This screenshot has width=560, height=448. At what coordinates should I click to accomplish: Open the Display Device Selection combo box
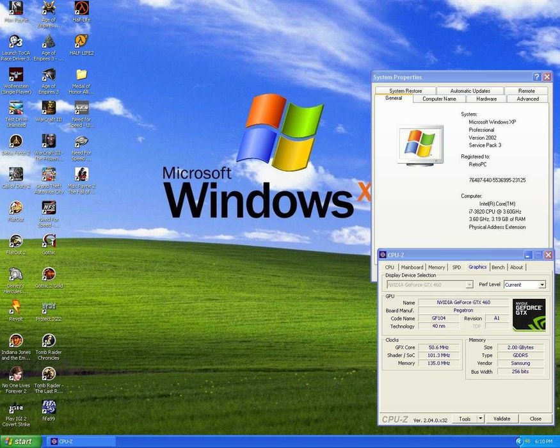[429, 285]
